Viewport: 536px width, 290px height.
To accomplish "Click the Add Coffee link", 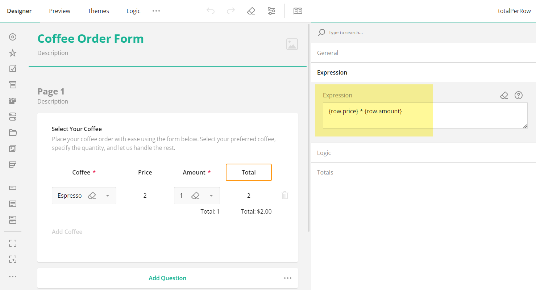I will pyautogui.click(x=67, y=231).
